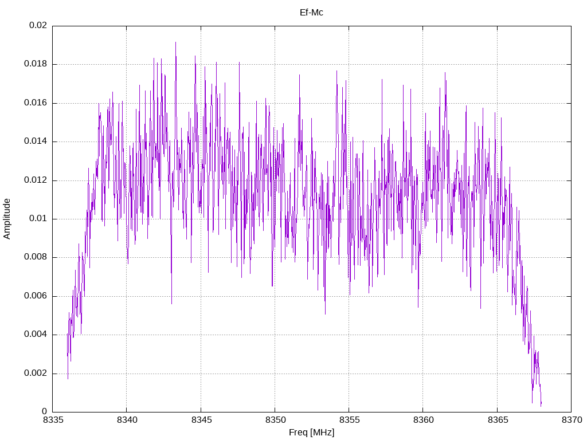Click the plot title Ef-Mc
587x440 pixels.
point(311,13)
